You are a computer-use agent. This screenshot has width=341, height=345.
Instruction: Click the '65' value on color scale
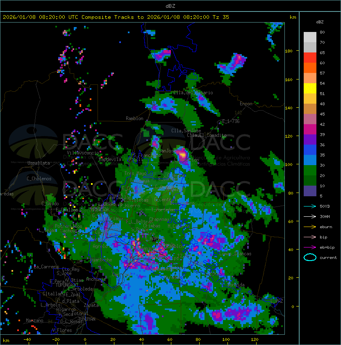(x=322, y=52)
